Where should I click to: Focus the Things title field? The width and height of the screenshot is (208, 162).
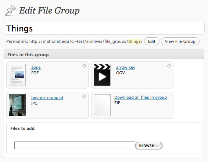coord(104,29)
